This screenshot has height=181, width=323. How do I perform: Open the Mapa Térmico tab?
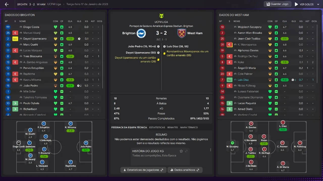click(189, 127)
